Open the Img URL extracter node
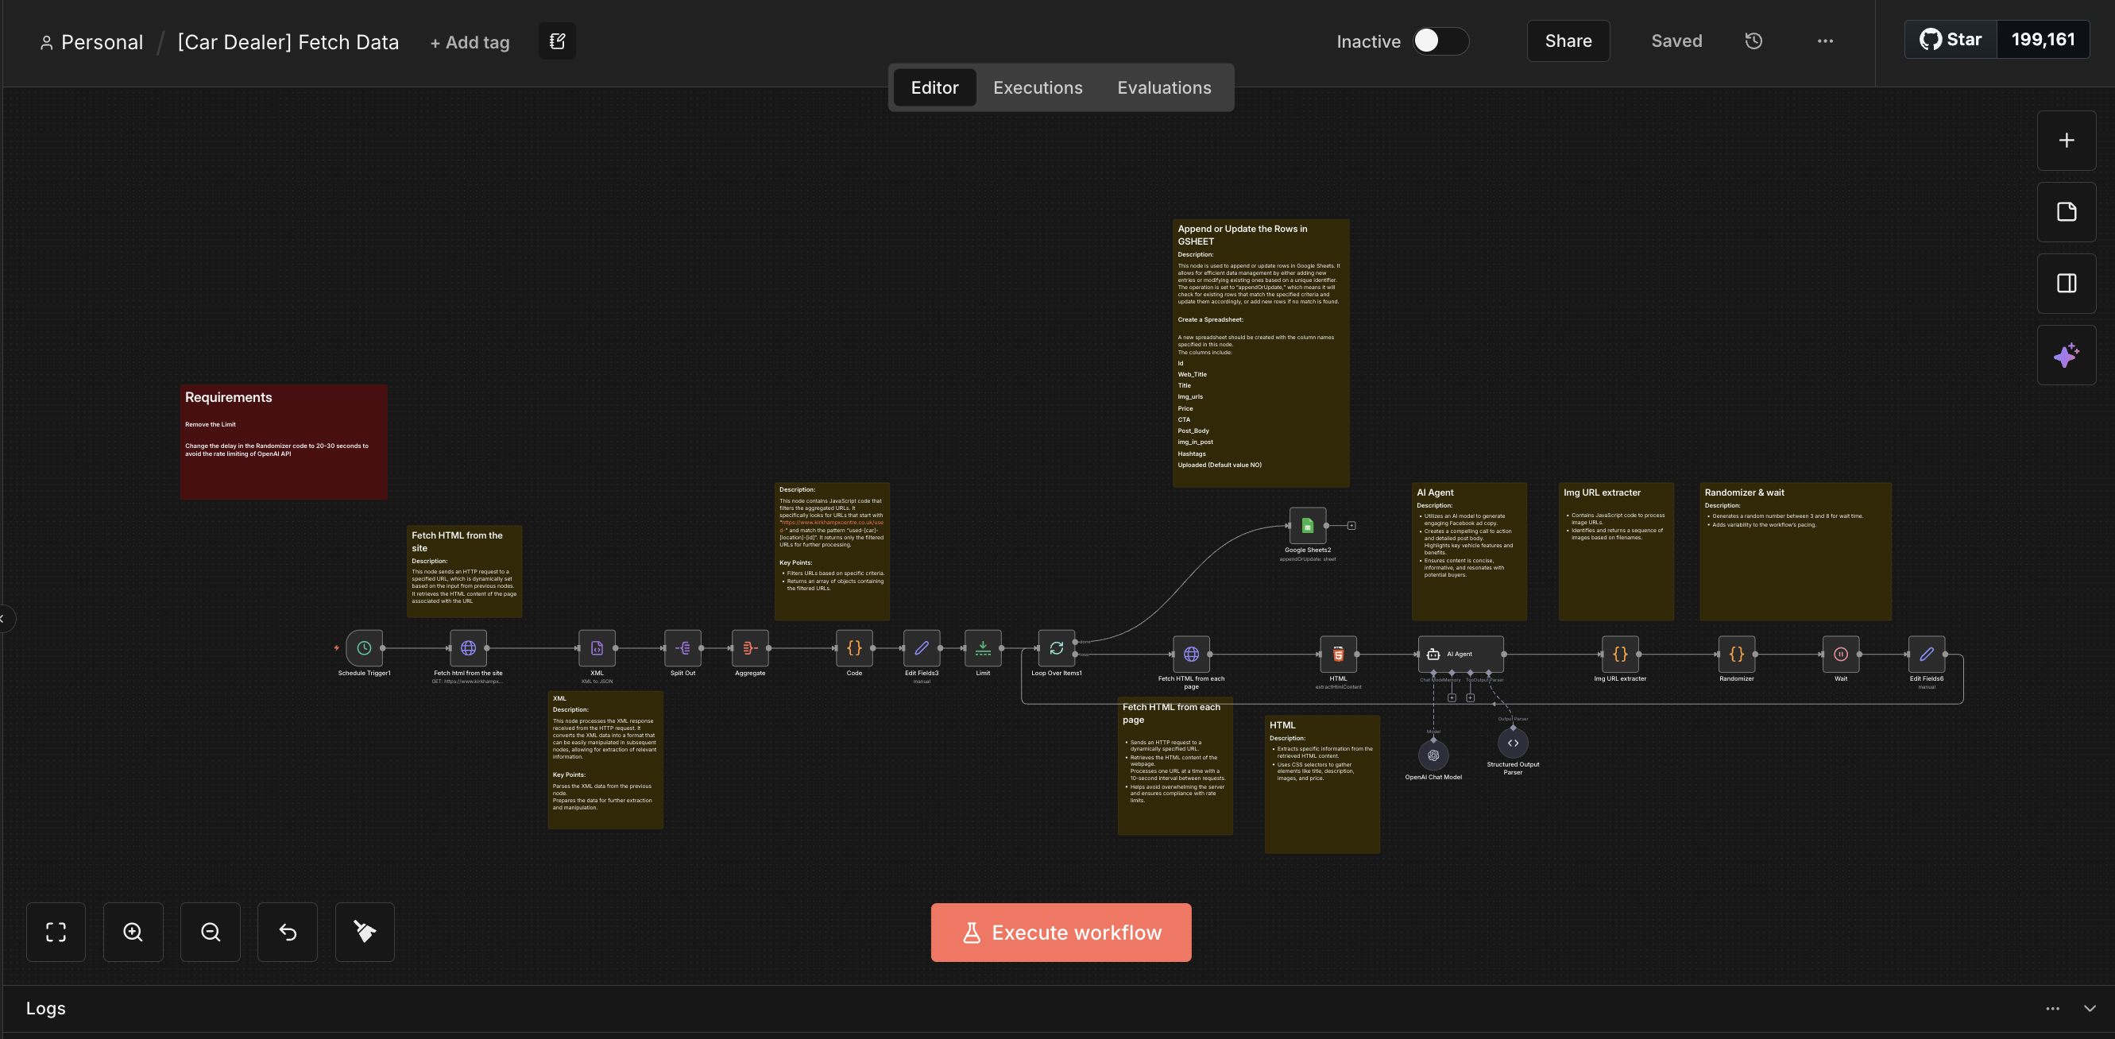Screen dimensions: 2115x1039 tap(1620, 654)
